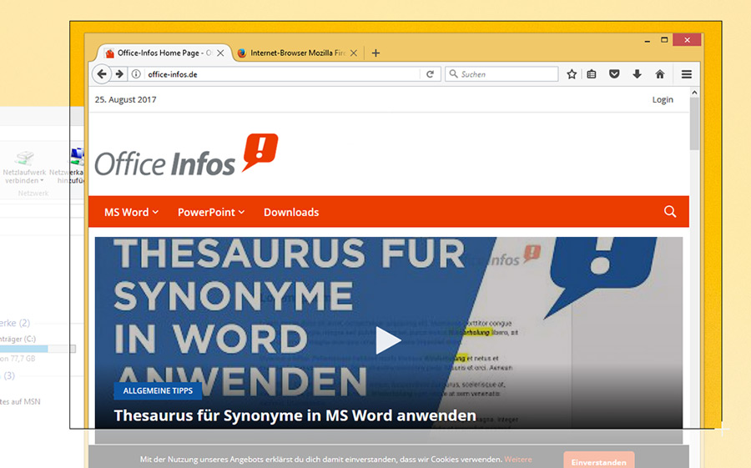Click the Office Infos logo
Screen dimensions: 751x468
click(186, 155)
